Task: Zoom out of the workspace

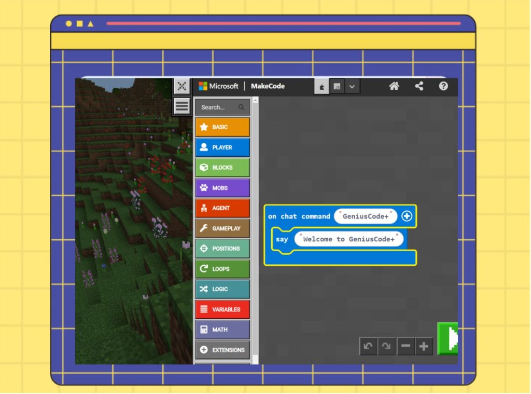Action: [x=406, y=346]
